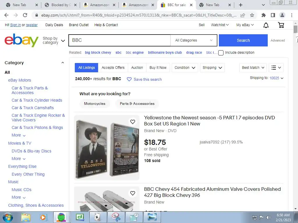Reload the current page

click(x=25, y=15)
